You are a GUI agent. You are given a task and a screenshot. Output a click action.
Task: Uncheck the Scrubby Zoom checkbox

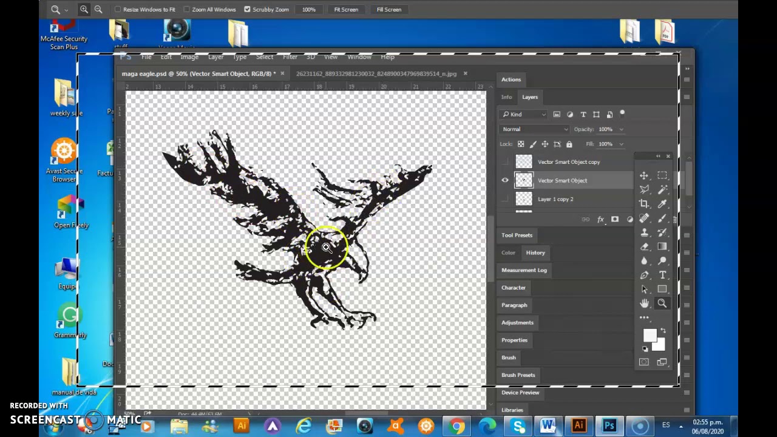click(247, 10)
